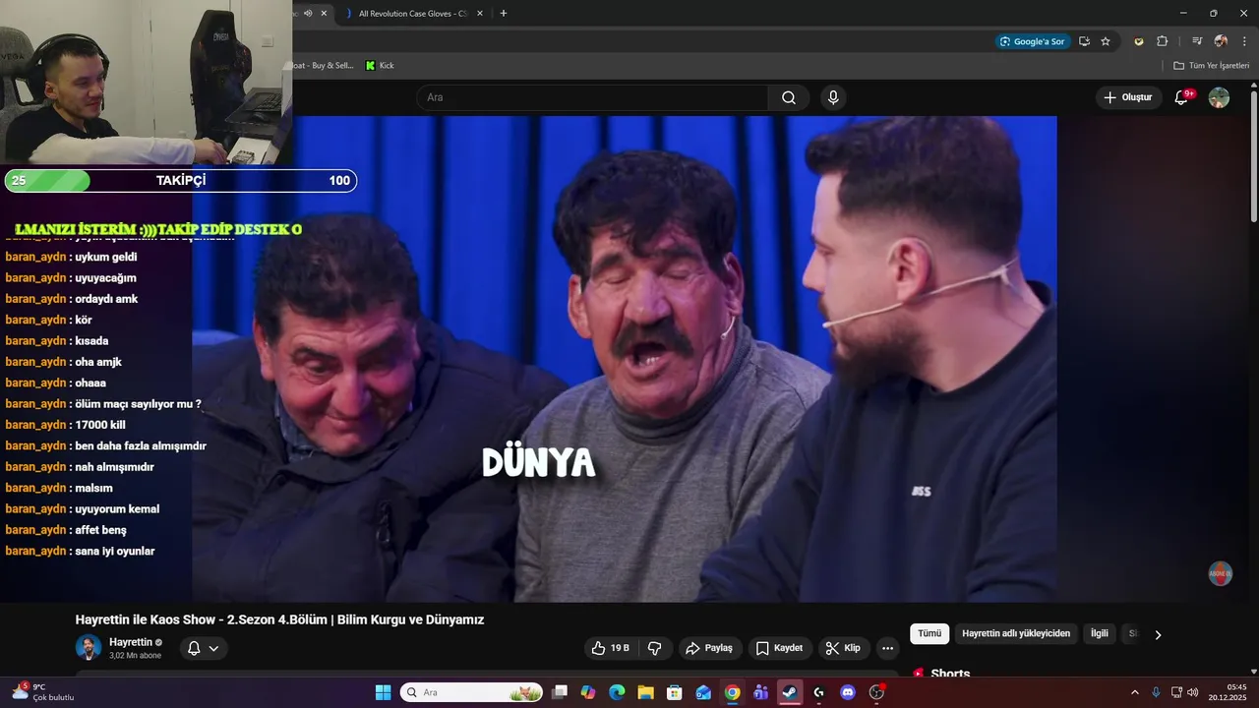The image size is (1259, 708).
Task: Open Chrome extensions puzzle icon
Action: point(1162,41)
